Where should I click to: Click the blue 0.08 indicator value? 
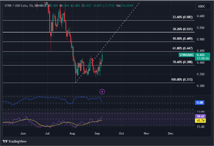pyautogui.click(x=200, y=103)
